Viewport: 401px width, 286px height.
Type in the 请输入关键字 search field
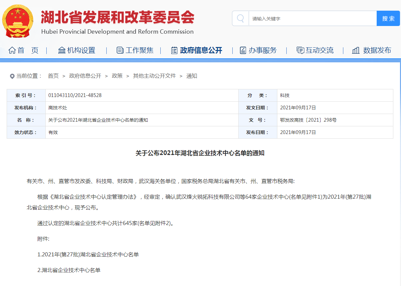click(312, 19)
